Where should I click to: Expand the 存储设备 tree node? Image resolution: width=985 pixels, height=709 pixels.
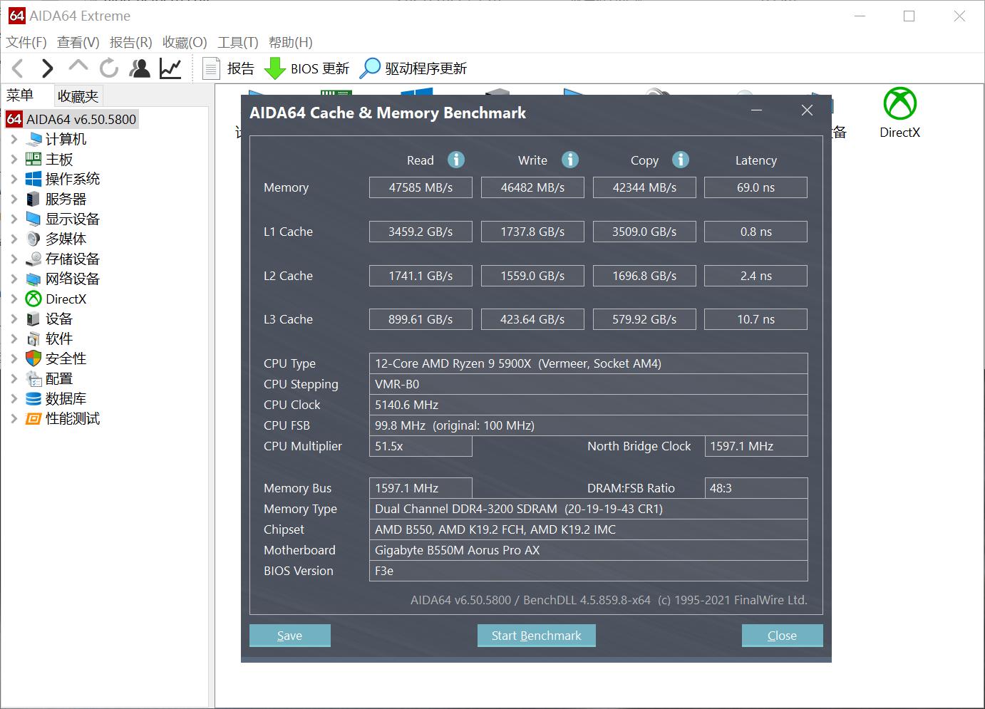tap(14, 259)
